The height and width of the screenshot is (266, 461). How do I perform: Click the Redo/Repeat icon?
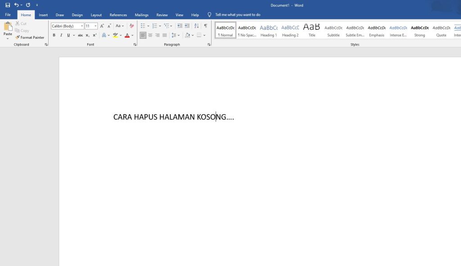click(x=28, y=5)
